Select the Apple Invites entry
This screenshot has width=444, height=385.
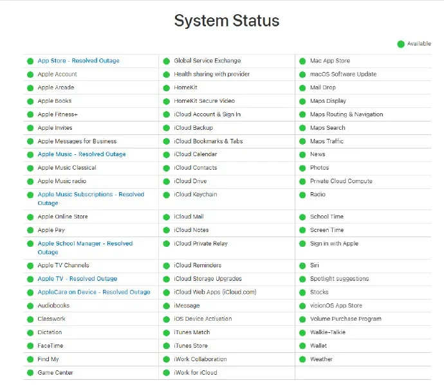point(55,128)
